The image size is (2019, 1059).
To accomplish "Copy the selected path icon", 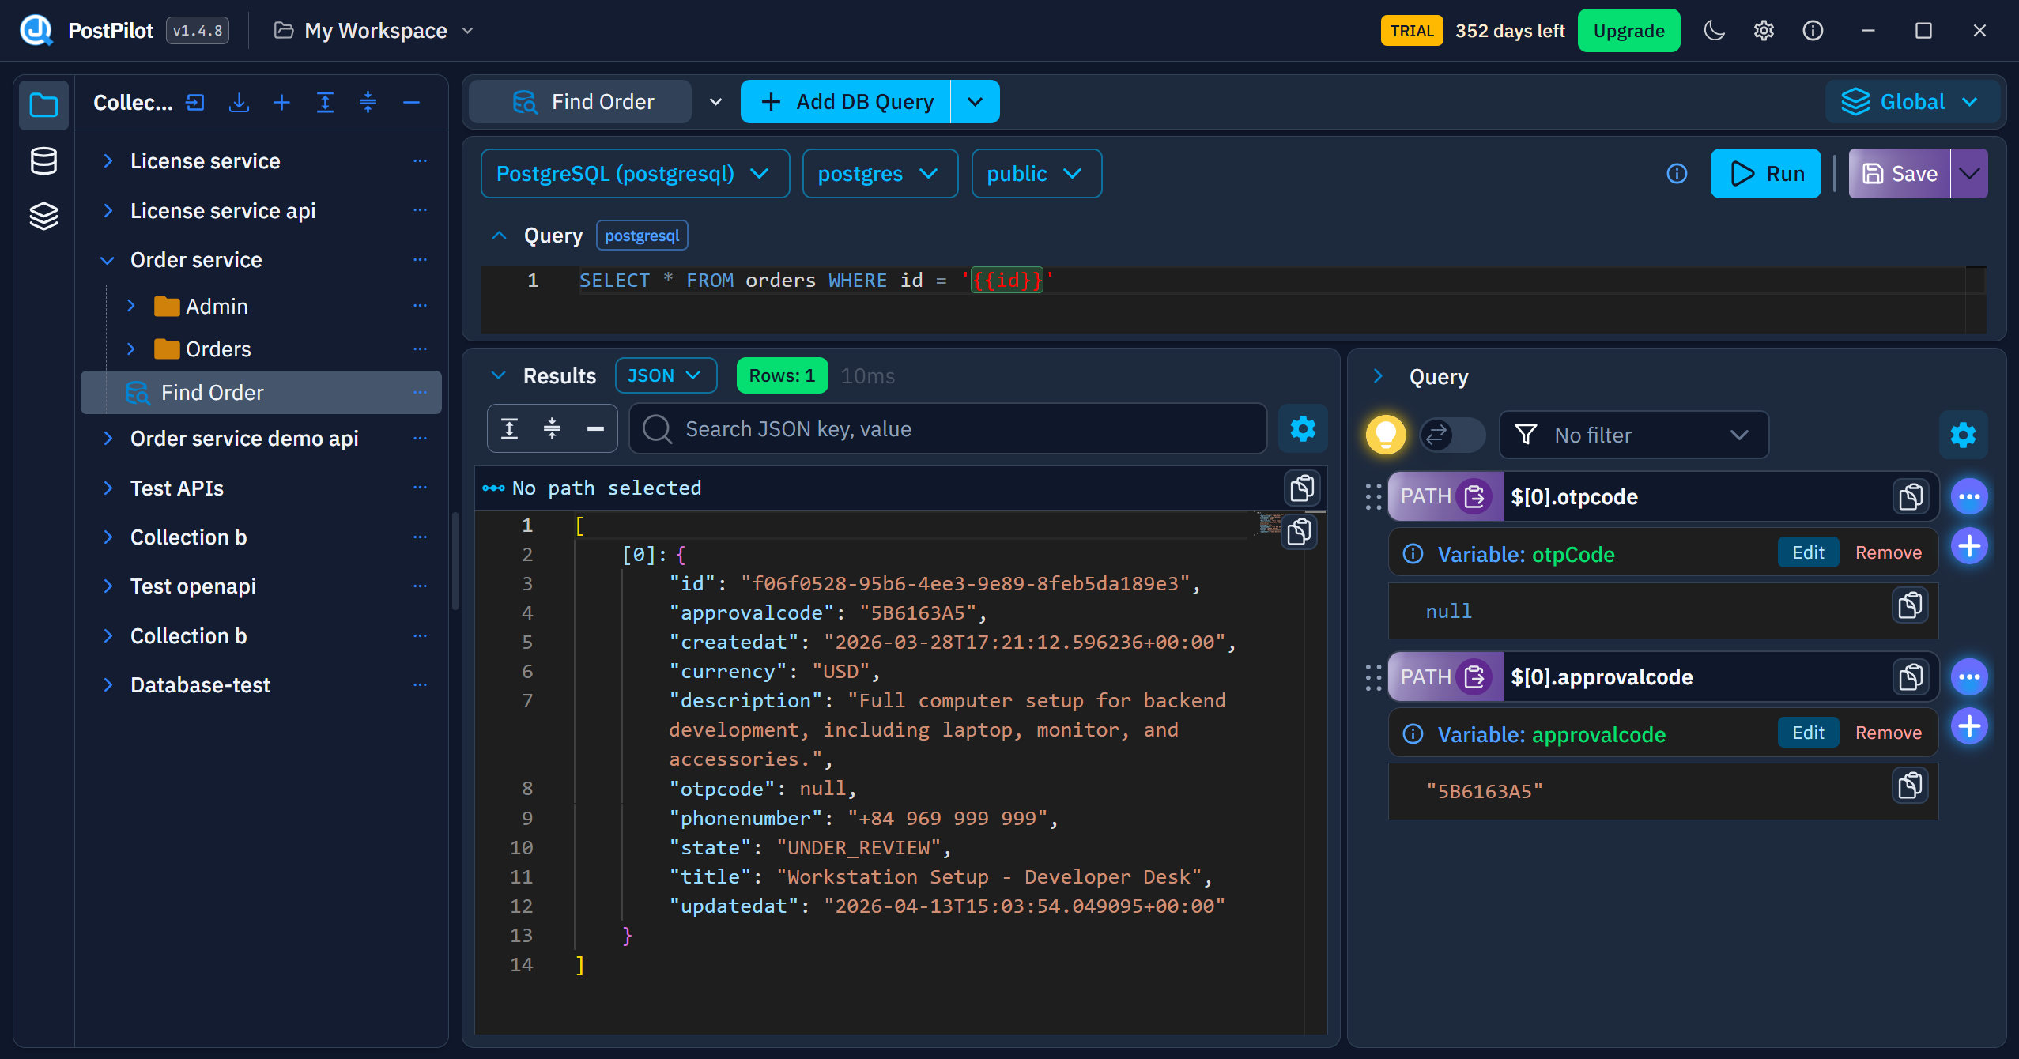I will [x=1302, y=488].
